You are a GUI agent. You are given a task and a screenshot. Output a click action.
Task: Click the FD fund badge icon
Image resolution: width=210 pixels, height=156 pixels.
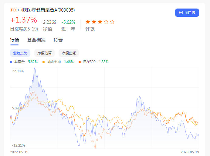[13, 10]
